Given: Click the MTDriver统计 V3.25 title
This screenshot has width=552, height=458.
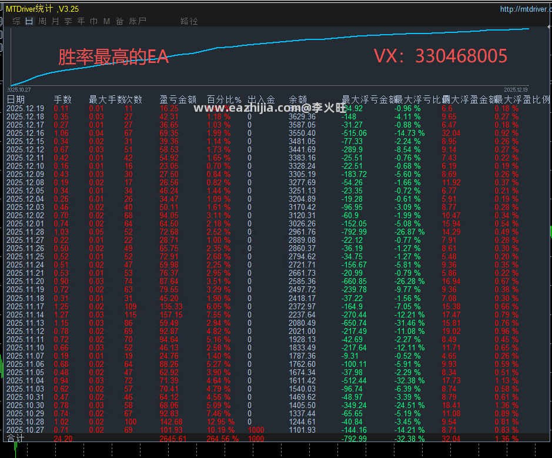Looking at the screenshot, I should coord(42,9).
